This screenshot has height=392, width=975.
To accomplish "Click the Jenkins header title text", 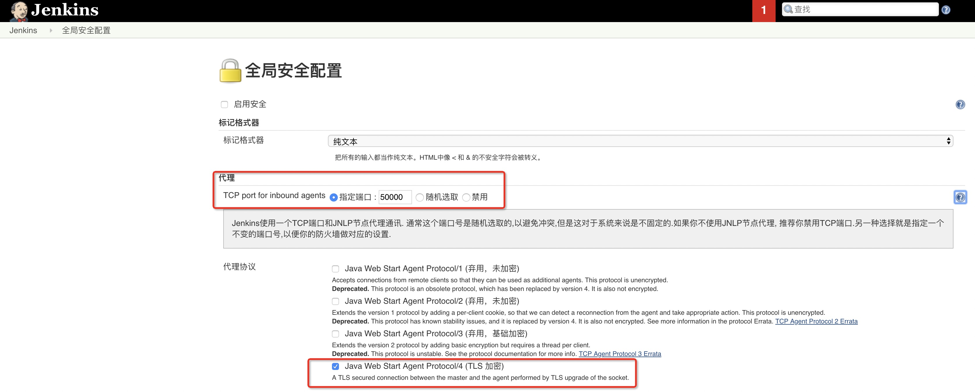I will tap(65, 10).
